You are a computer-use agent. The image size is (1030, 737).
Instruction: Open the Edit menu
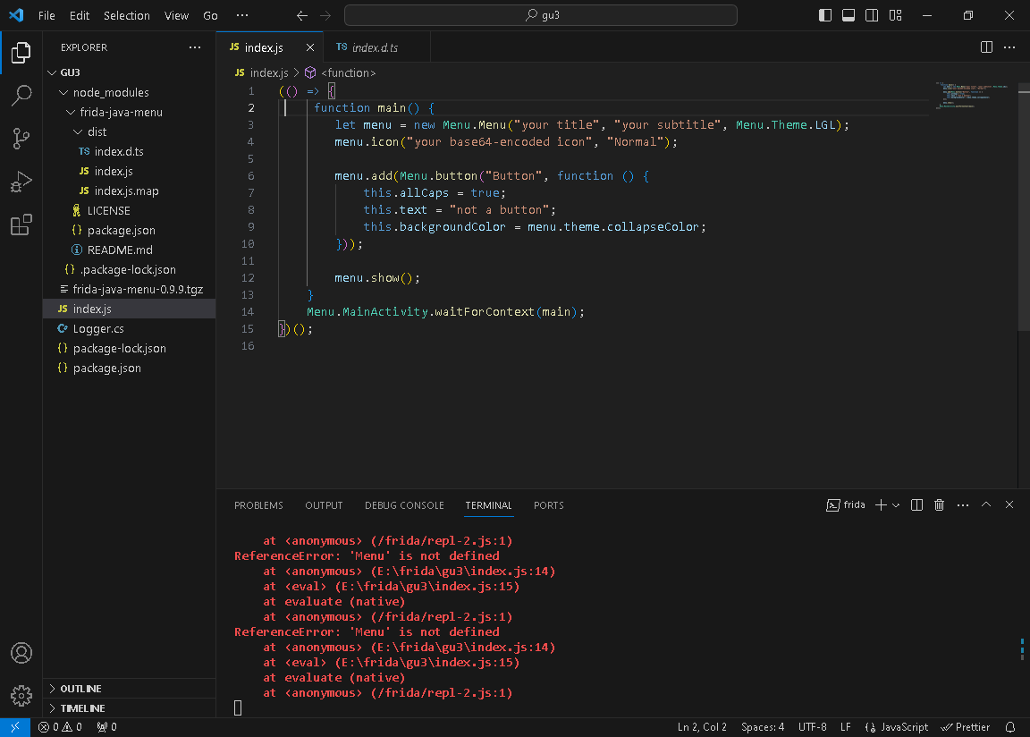[x=80, y=15]
